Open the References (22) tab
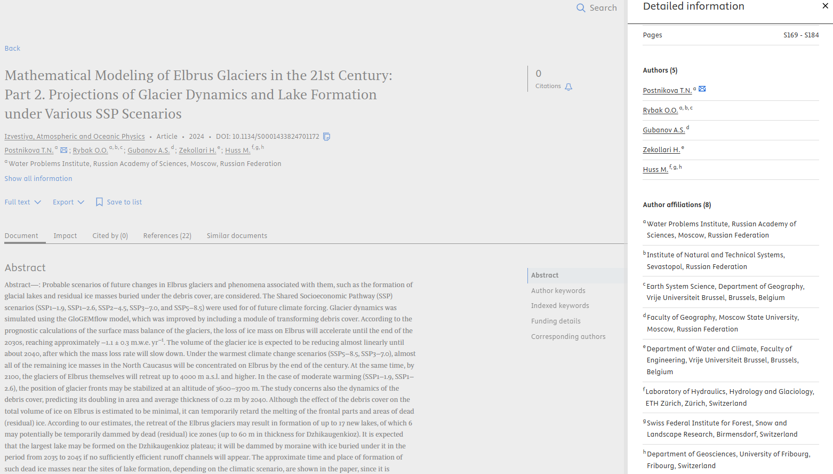This screenshot has width=833, height=474. coord(167,236)
